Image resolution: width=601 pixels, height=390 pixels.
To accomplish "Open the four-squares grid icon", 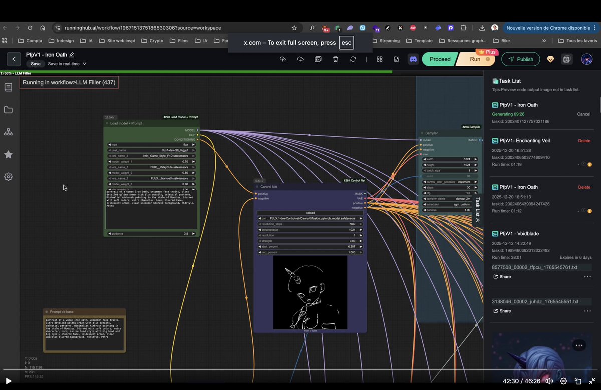I will [380, 59].
